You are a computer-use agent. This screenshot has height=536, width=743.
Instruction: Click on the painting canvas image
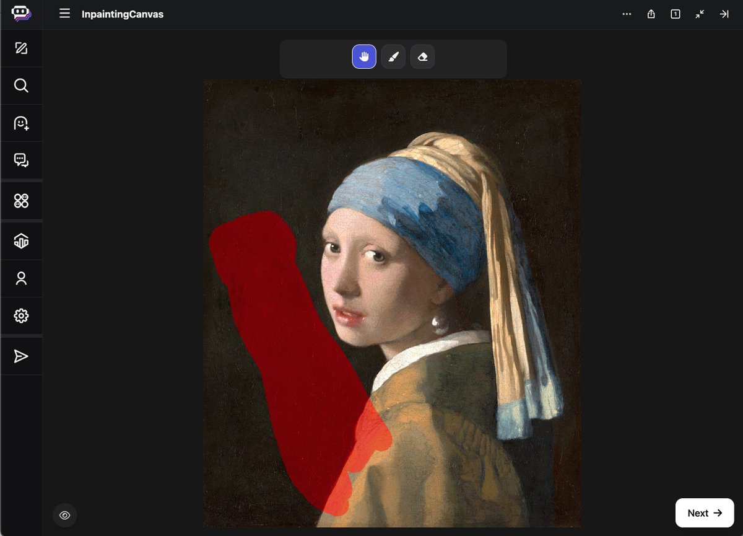point(392,304)
